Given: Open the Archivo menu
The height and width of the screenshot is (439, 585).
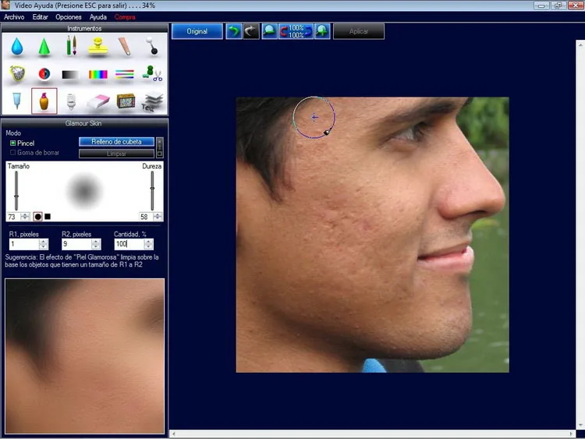Looking at the screenshot, I should point(14,17).
